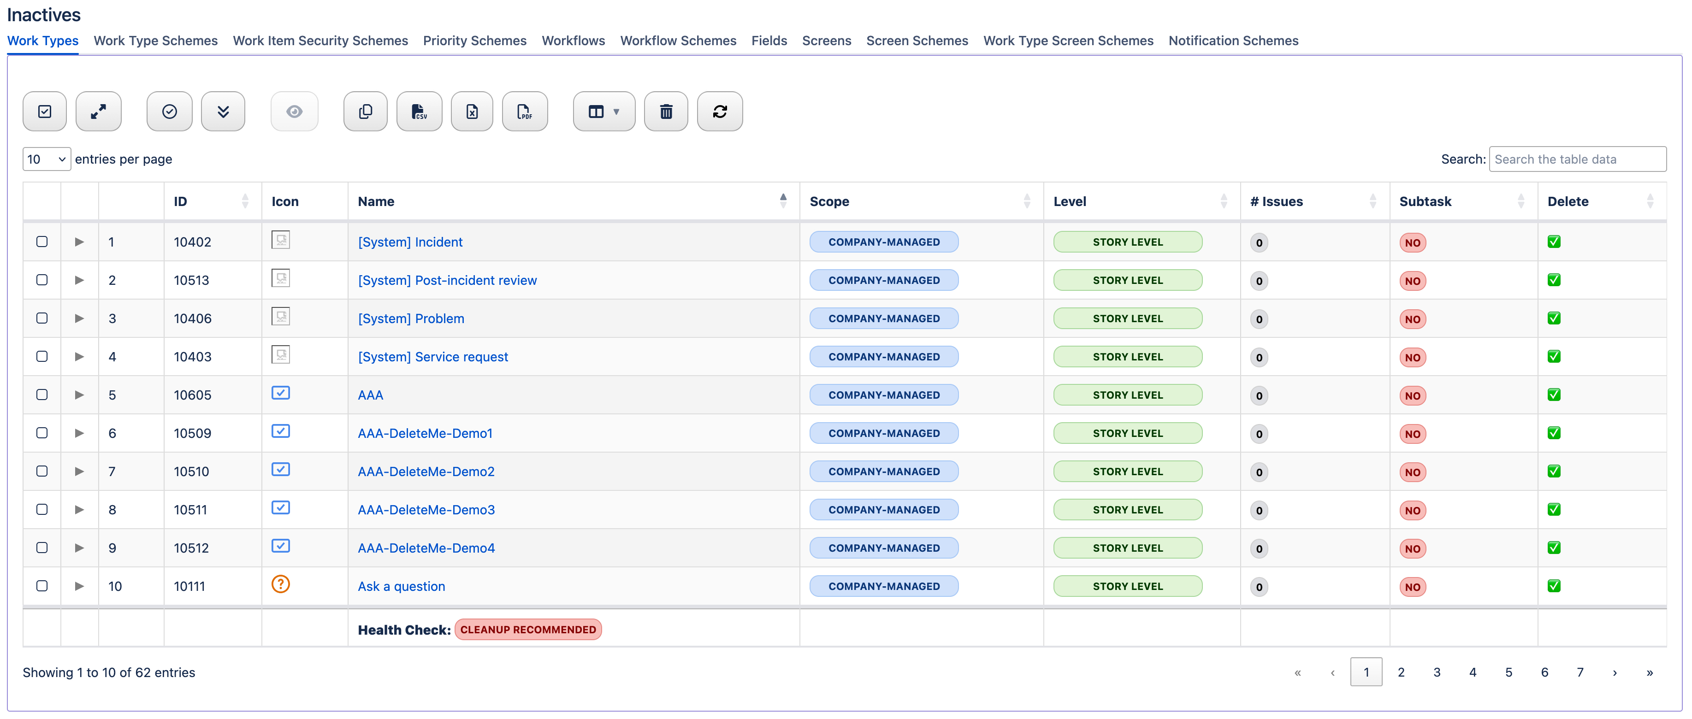Expand details for [System] Problem row

click(79, 318)
